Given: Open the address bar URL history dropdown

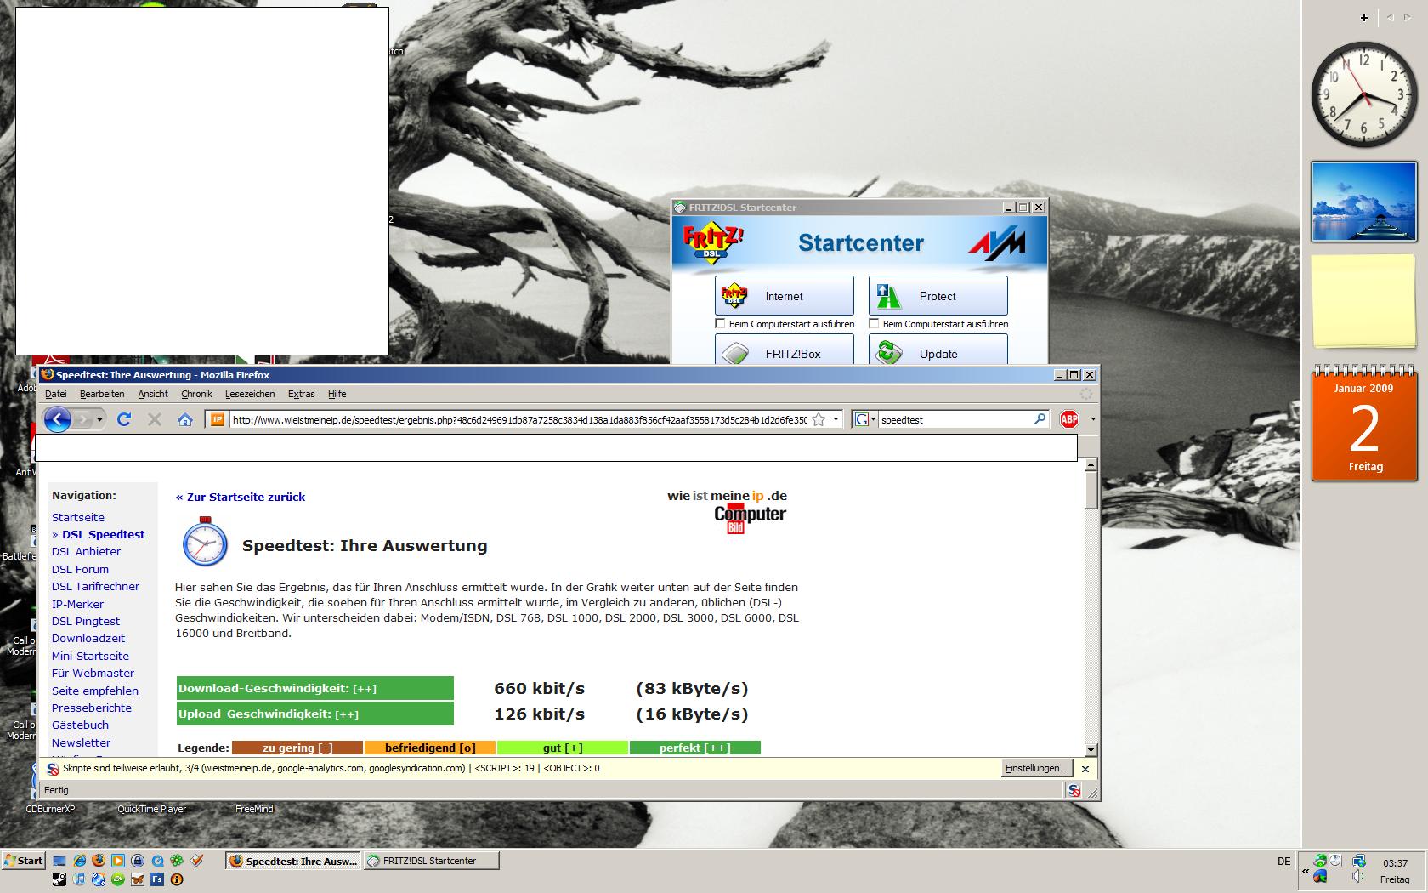Looking at the screenshot, I should point(836,419).
